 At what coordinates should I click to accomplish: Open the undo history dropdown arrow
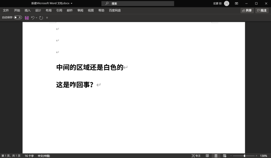coord(36,18)
